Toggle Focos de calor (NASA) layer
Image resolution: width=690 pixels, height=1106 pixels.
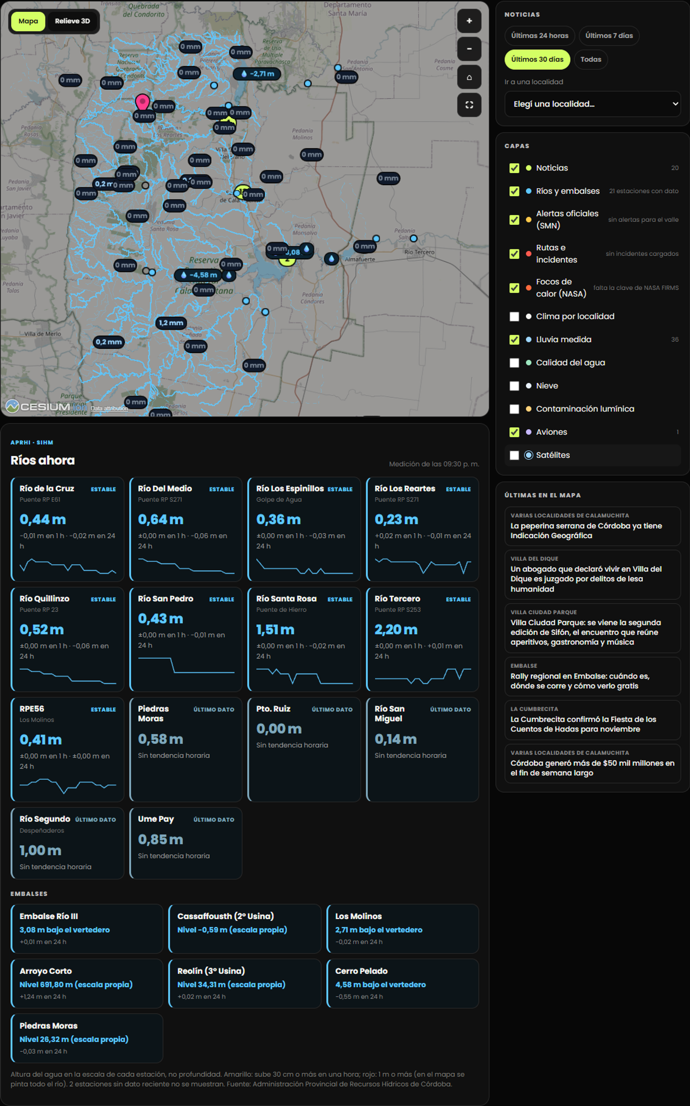(514, 288)
